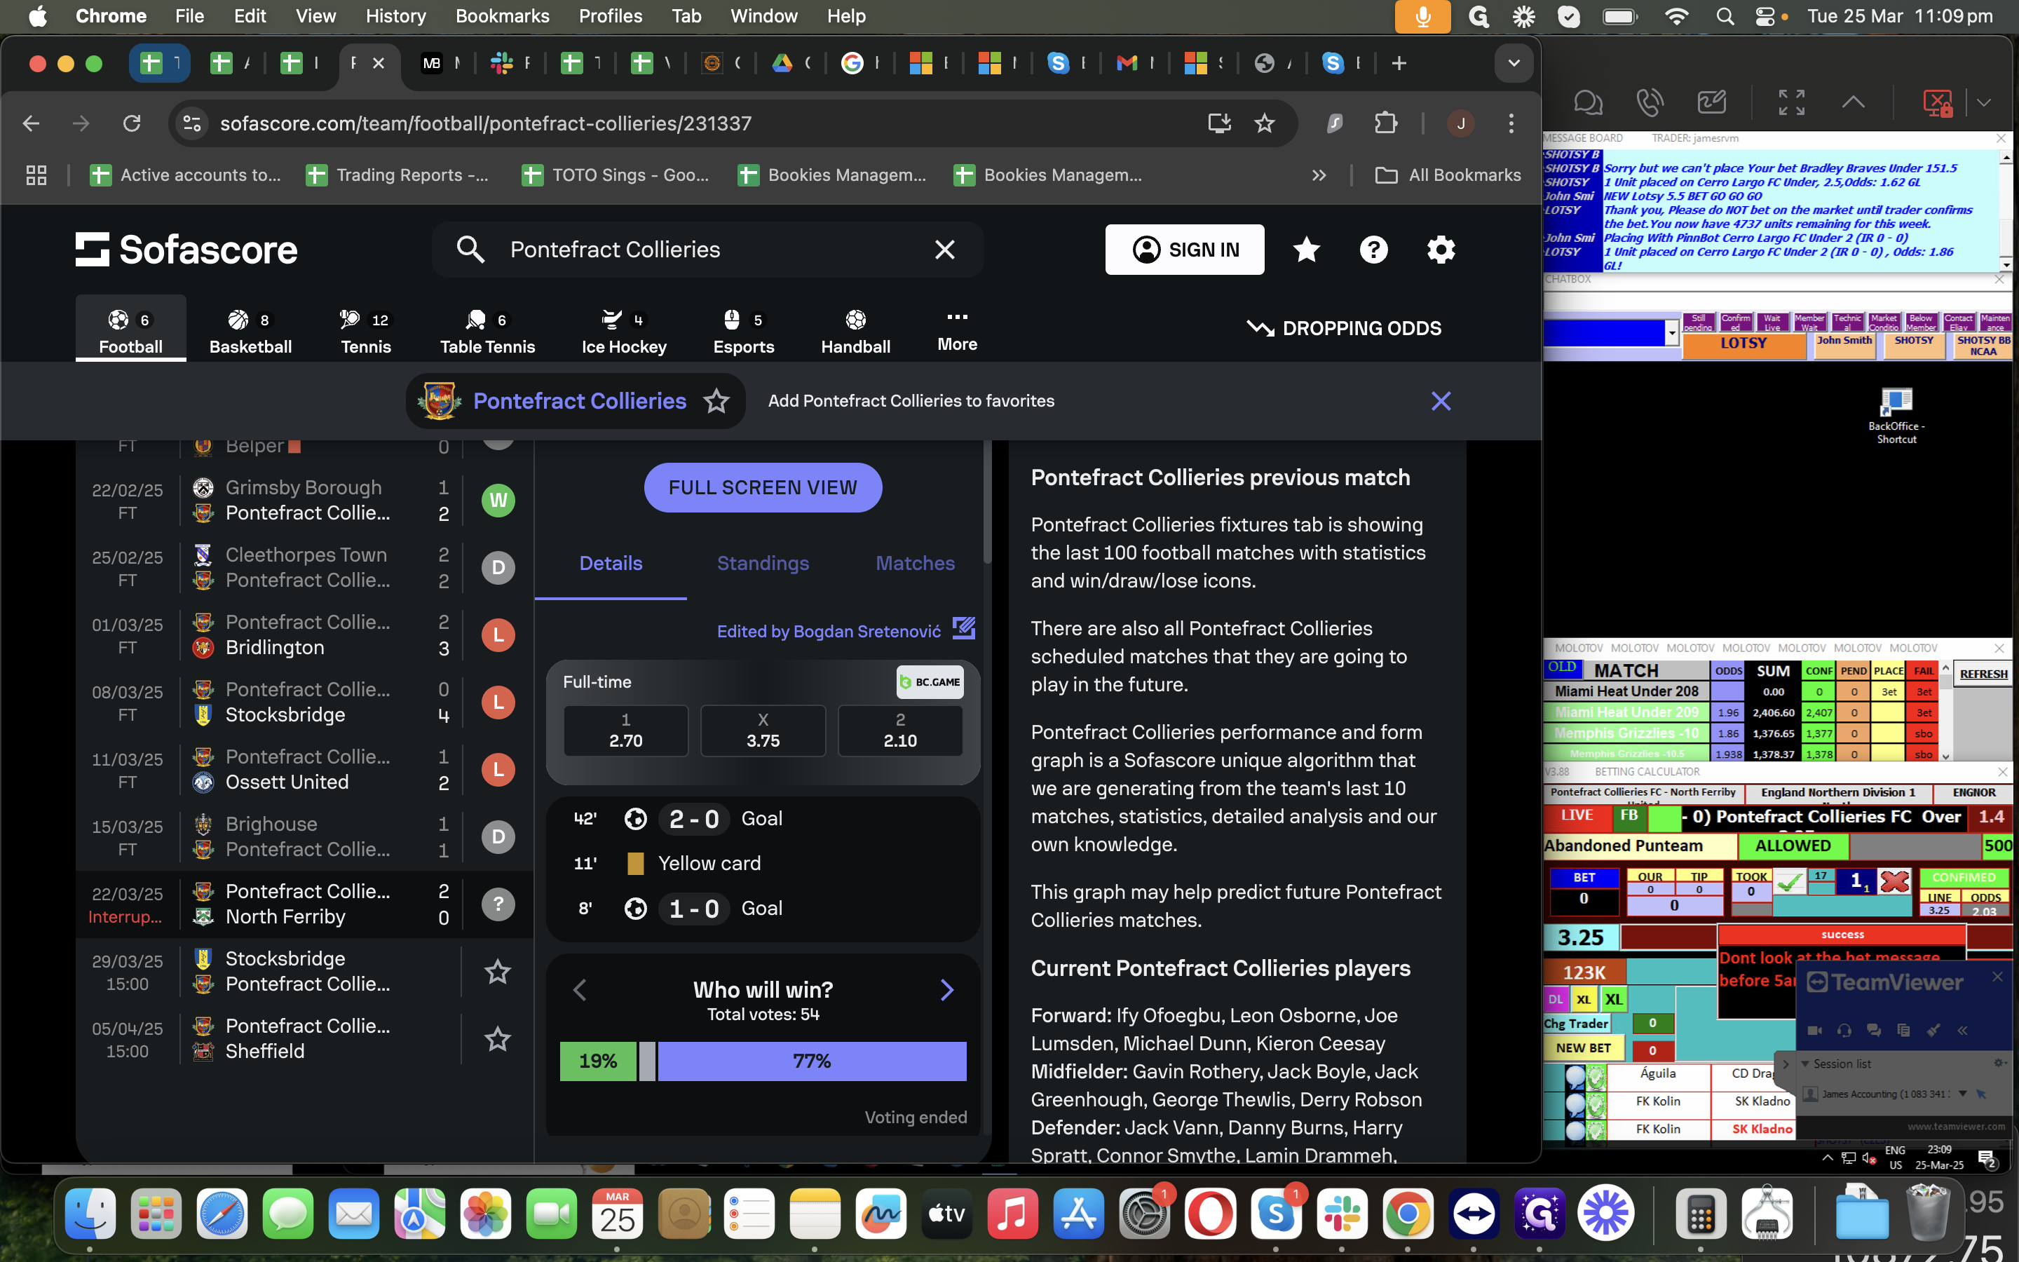Image resolution: width=2019 pixels, height=1262 pixels.
Task: Click the home win odds 2.70
Action: [626, 731]
